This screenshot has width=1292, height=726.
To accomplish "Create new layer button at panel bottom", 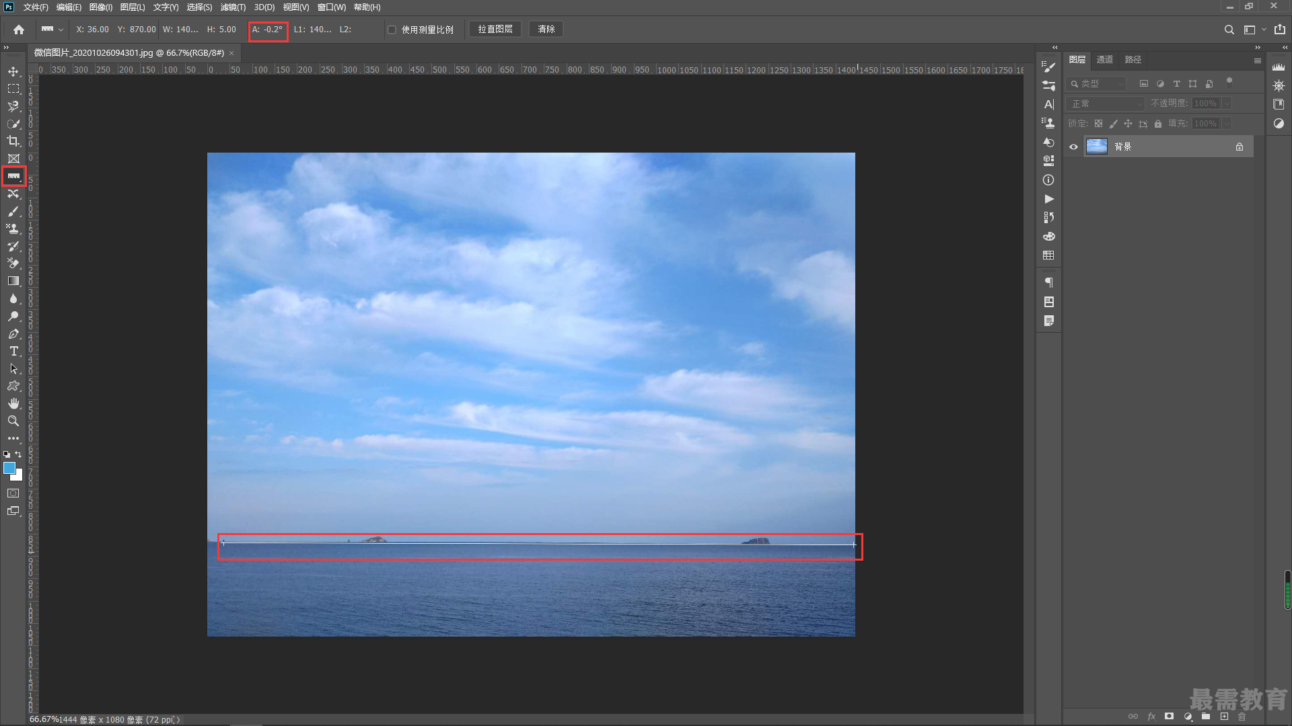I will click(x=1224, y=717).
